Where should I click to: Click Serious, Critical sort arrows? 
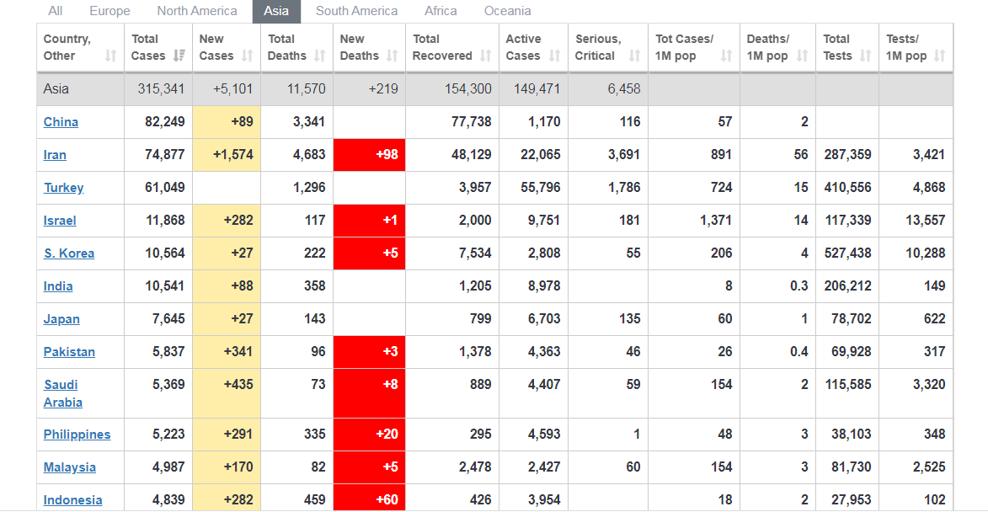click(x=635, y=56)
